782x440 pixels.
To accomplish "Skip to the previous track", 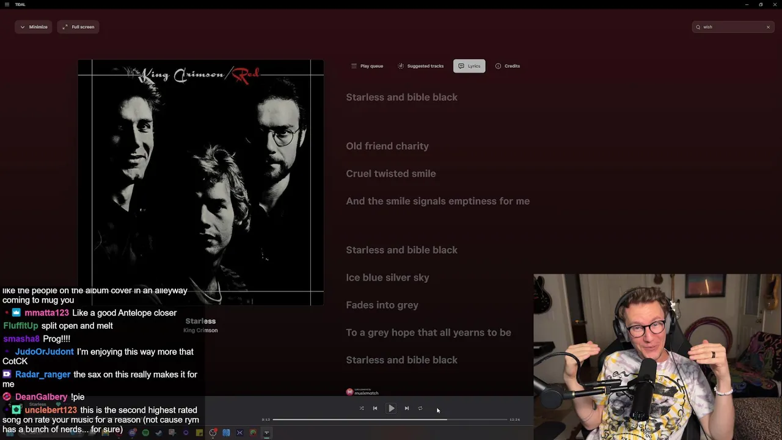I will [x=375, y=408].
